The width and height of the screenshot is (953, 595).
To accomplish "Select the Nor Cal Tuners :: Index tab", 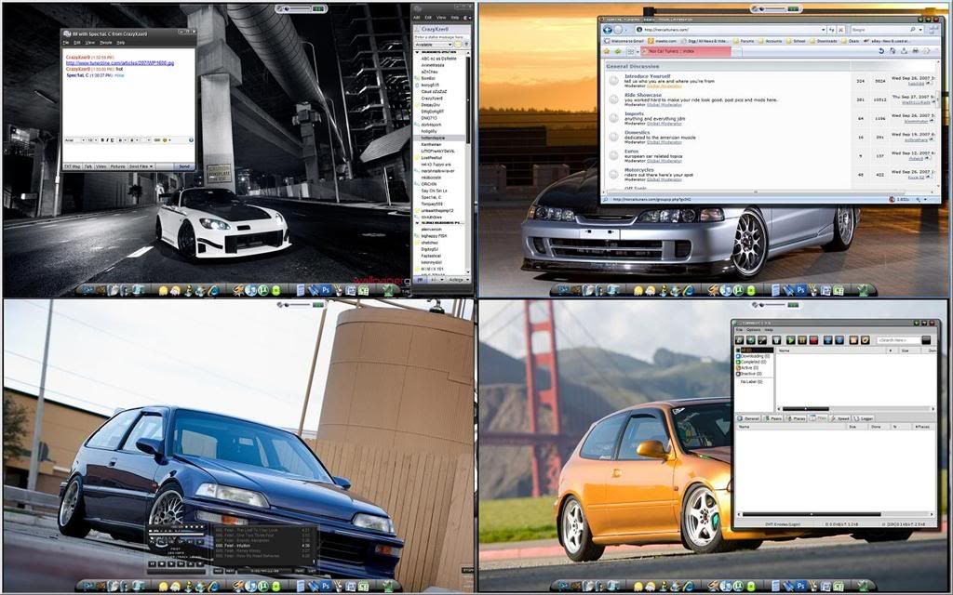I will (x=686, y=51).
